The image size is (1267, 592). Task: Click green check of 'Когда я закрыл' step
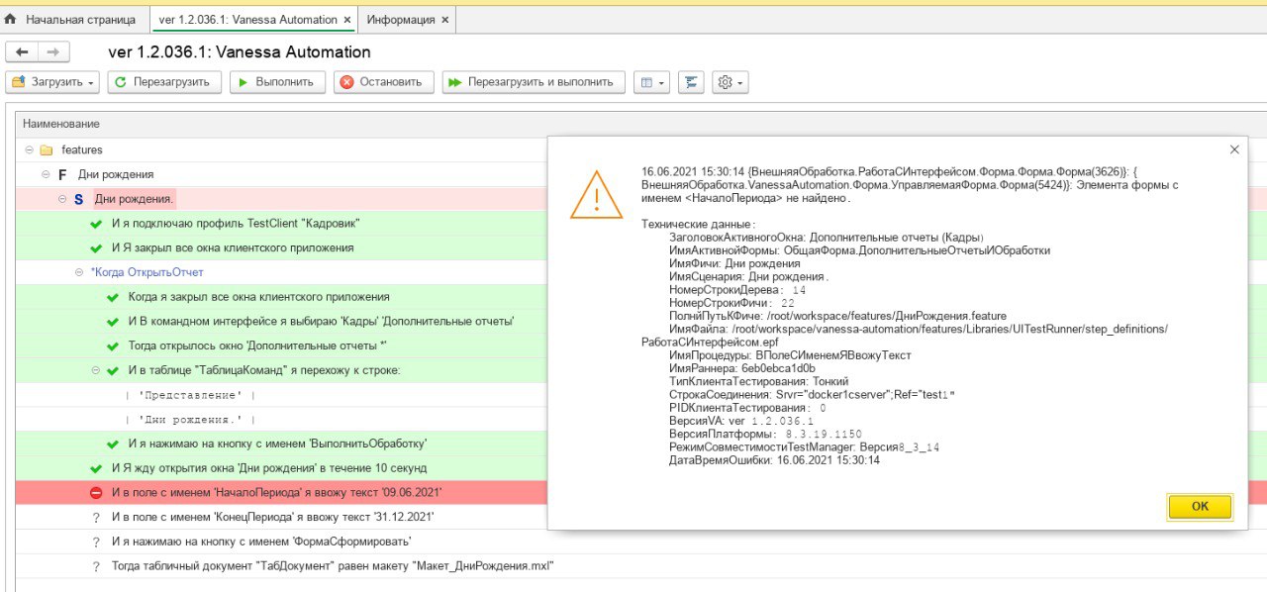coord(113,297)
